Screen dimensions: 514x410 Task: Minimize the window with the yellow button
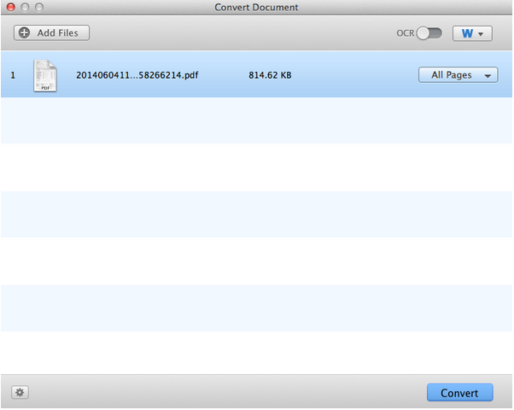point(24,7)
